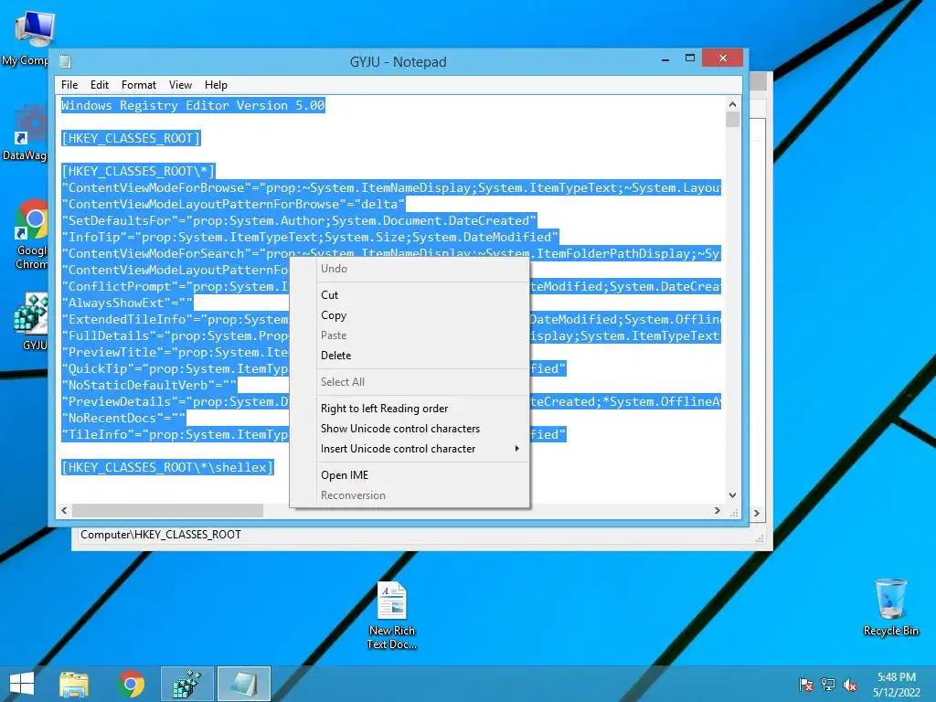
Task: Click the "SetDefaultsFor" line
Action: click(x=299, y=221)
